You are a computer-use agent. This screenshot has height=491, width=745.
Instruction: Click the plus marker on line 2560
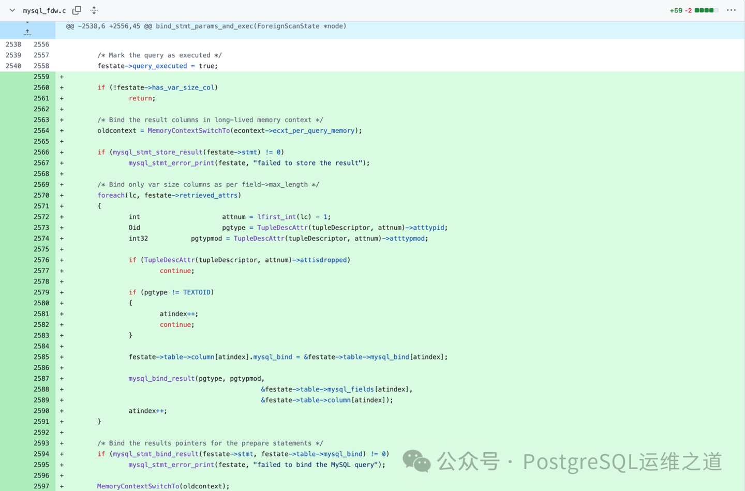62,87
